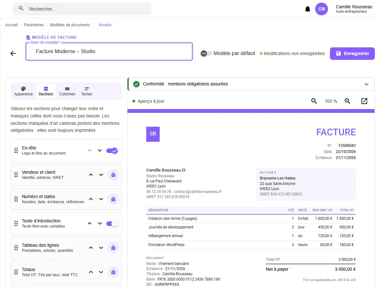
Task: Open the Textes tab
Action: tap(87, 91)
